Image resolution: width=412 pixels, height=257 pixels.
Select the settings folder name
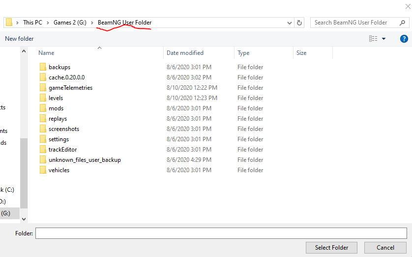click(x=59, y=139)
